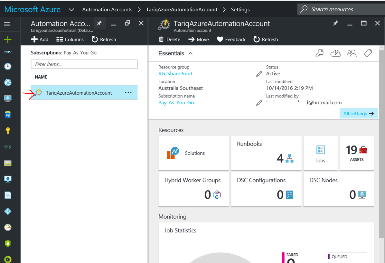
Task: Open the Jobs tile
Action: coord(320,153)
